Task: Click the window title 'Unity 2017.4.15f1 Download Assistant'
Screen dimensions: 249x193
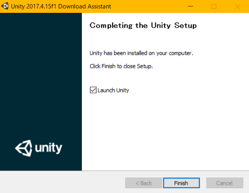Action: pos(61,6)
